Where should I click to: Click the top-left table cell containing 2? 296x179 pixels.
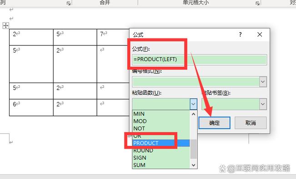(31, 37)
